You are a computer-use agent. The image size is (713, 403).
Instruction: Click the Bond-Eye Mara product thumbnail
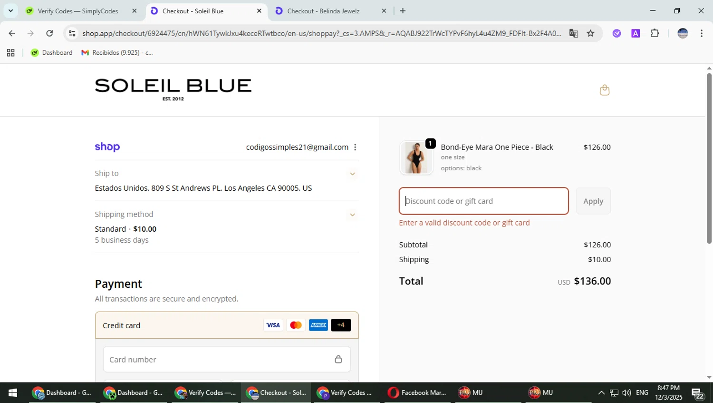[416, 157]
